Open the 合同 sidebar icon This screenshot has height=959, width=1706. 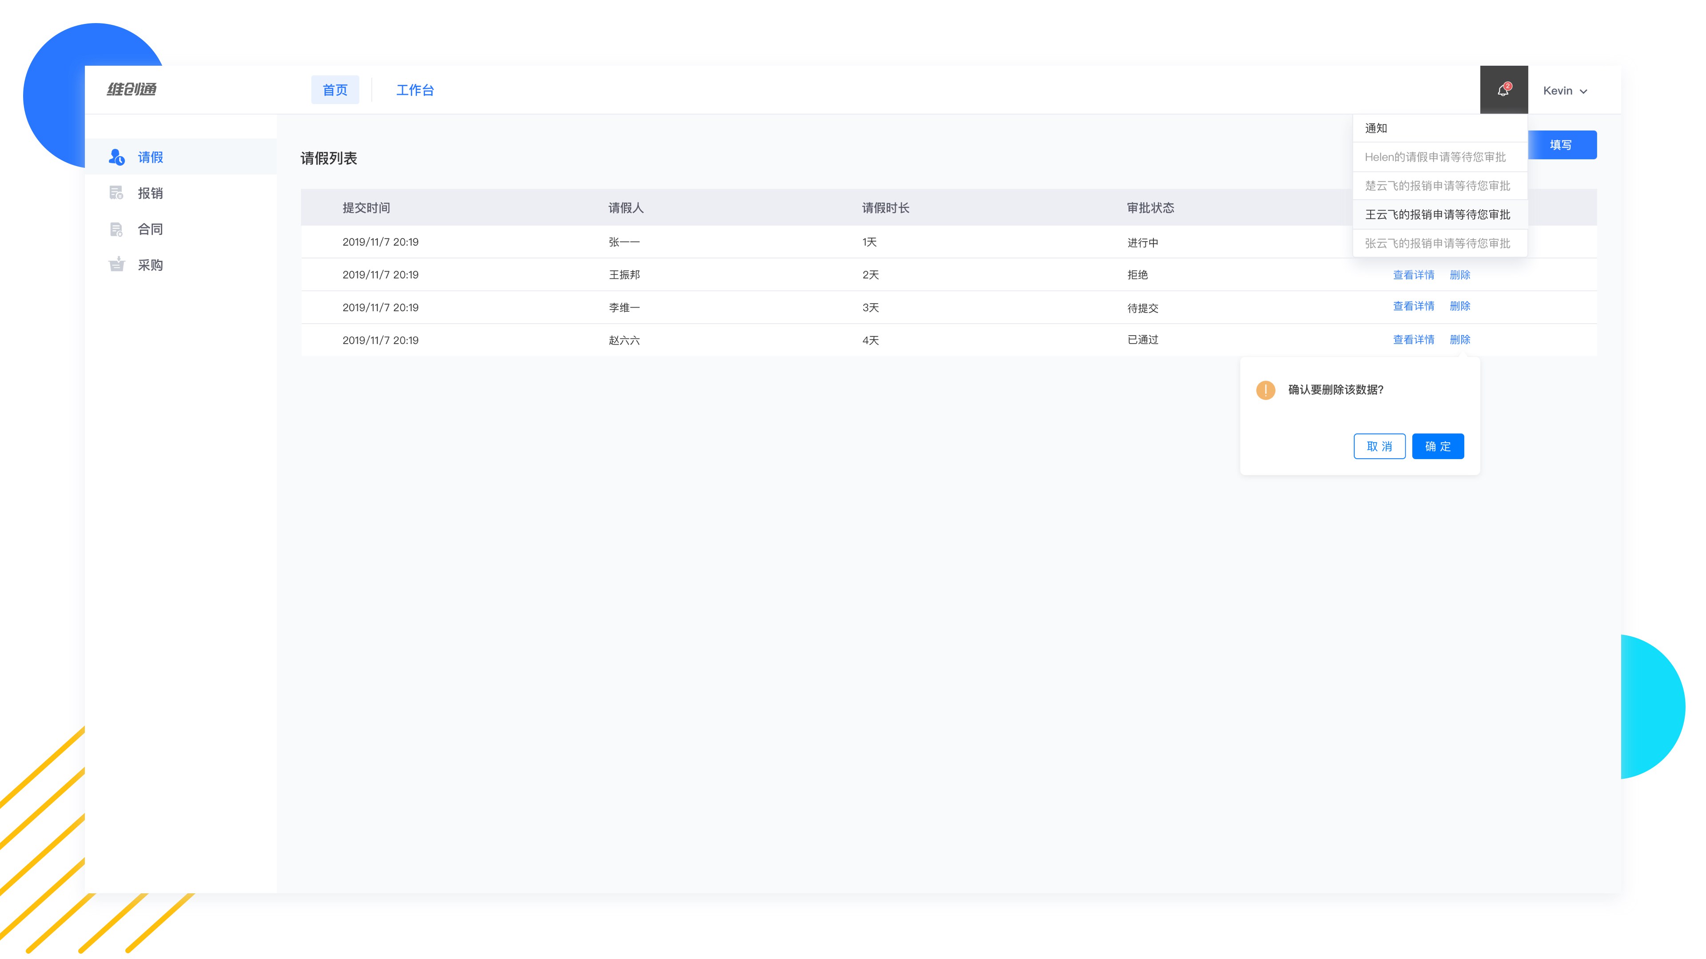click(116, 229)
